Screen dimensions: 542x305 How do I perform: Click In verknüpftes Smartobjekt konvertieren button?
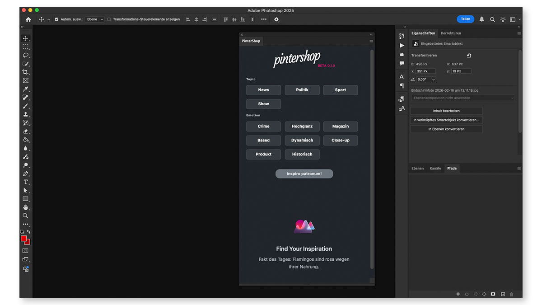(x=446, y=120)
